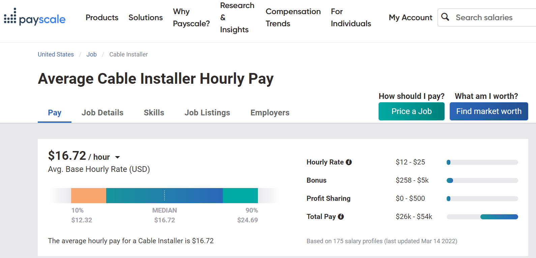This screenshot has width=536, height=258.
Task: Open the Why Payscale? menu
Action: (191, 17)
